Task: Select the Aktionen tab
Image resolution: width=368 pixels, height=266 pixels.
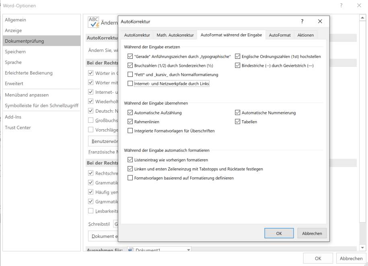Action: (x=305, y=35)
